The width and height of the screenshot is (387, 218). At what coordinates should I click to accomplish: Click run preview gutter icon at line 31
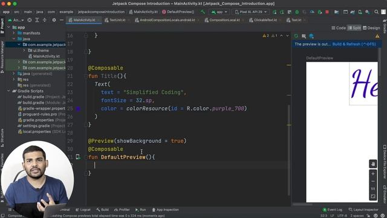point(78,157)
